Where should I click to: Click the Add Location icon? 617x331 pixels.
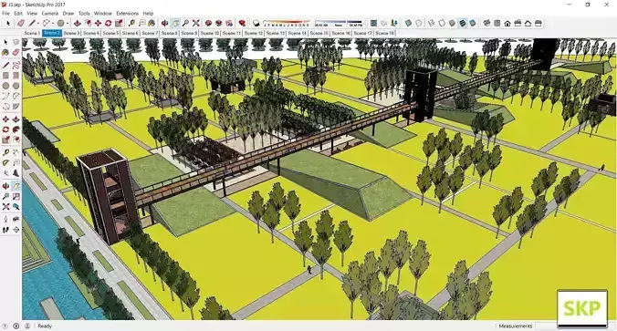pyautogui.click(x=373, y=23)
